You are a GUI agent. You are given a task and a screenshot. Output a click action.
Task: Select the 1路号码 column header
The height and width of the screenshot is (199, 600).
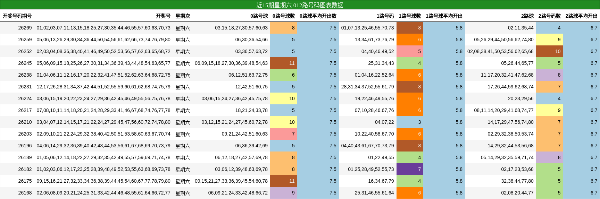(x=385, y=16)
